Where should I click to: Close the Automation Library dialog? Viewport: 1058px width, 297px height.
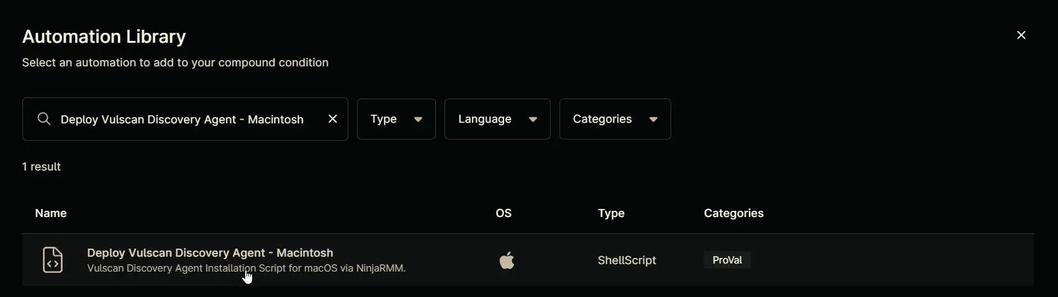[1021, 35]
